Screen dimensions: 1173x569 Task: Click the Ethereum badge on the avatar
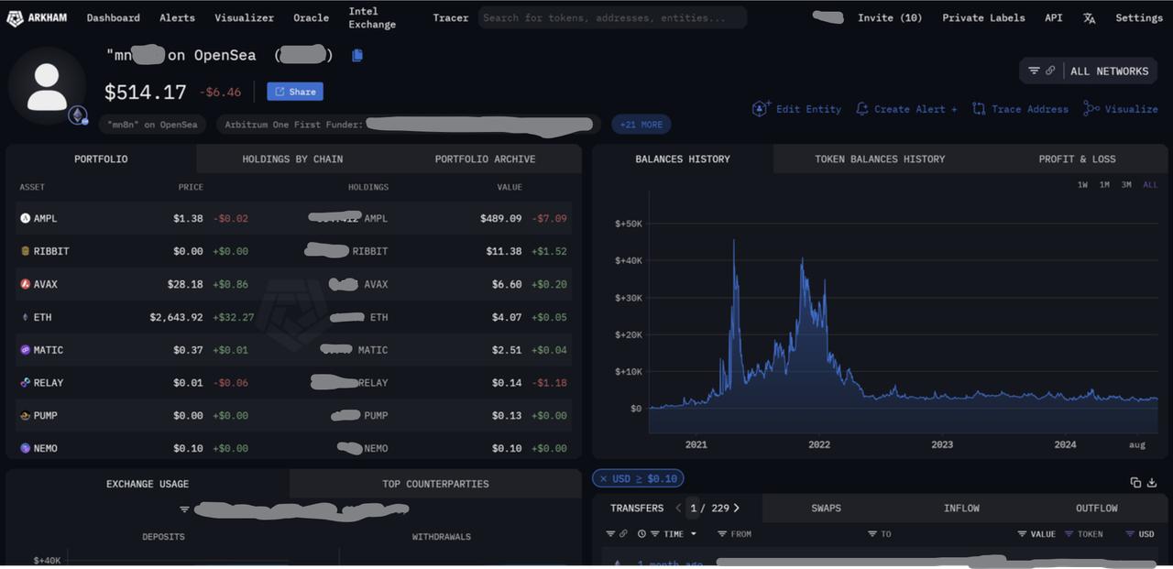(78, 115)
